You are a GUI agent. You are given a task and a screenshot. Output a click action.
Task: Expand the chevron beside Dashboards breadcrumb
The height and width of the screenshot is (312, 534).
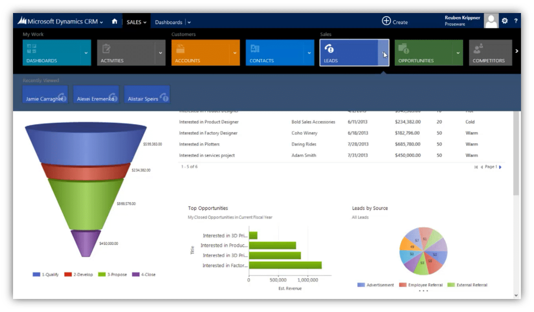click(189, 22)
